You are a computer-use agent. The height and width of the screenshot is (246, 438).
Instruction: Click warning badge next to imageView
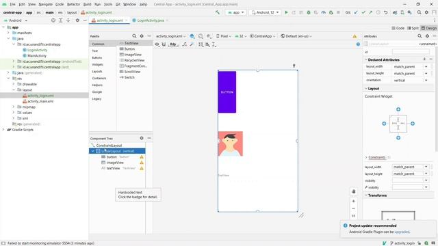point(142,163)
